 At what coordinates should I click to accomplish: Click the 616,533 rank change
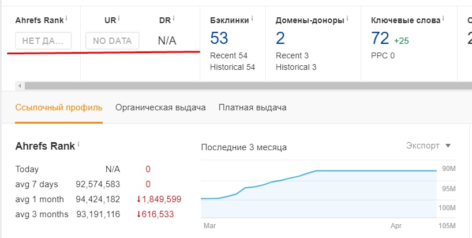click(x=155, y=214)
